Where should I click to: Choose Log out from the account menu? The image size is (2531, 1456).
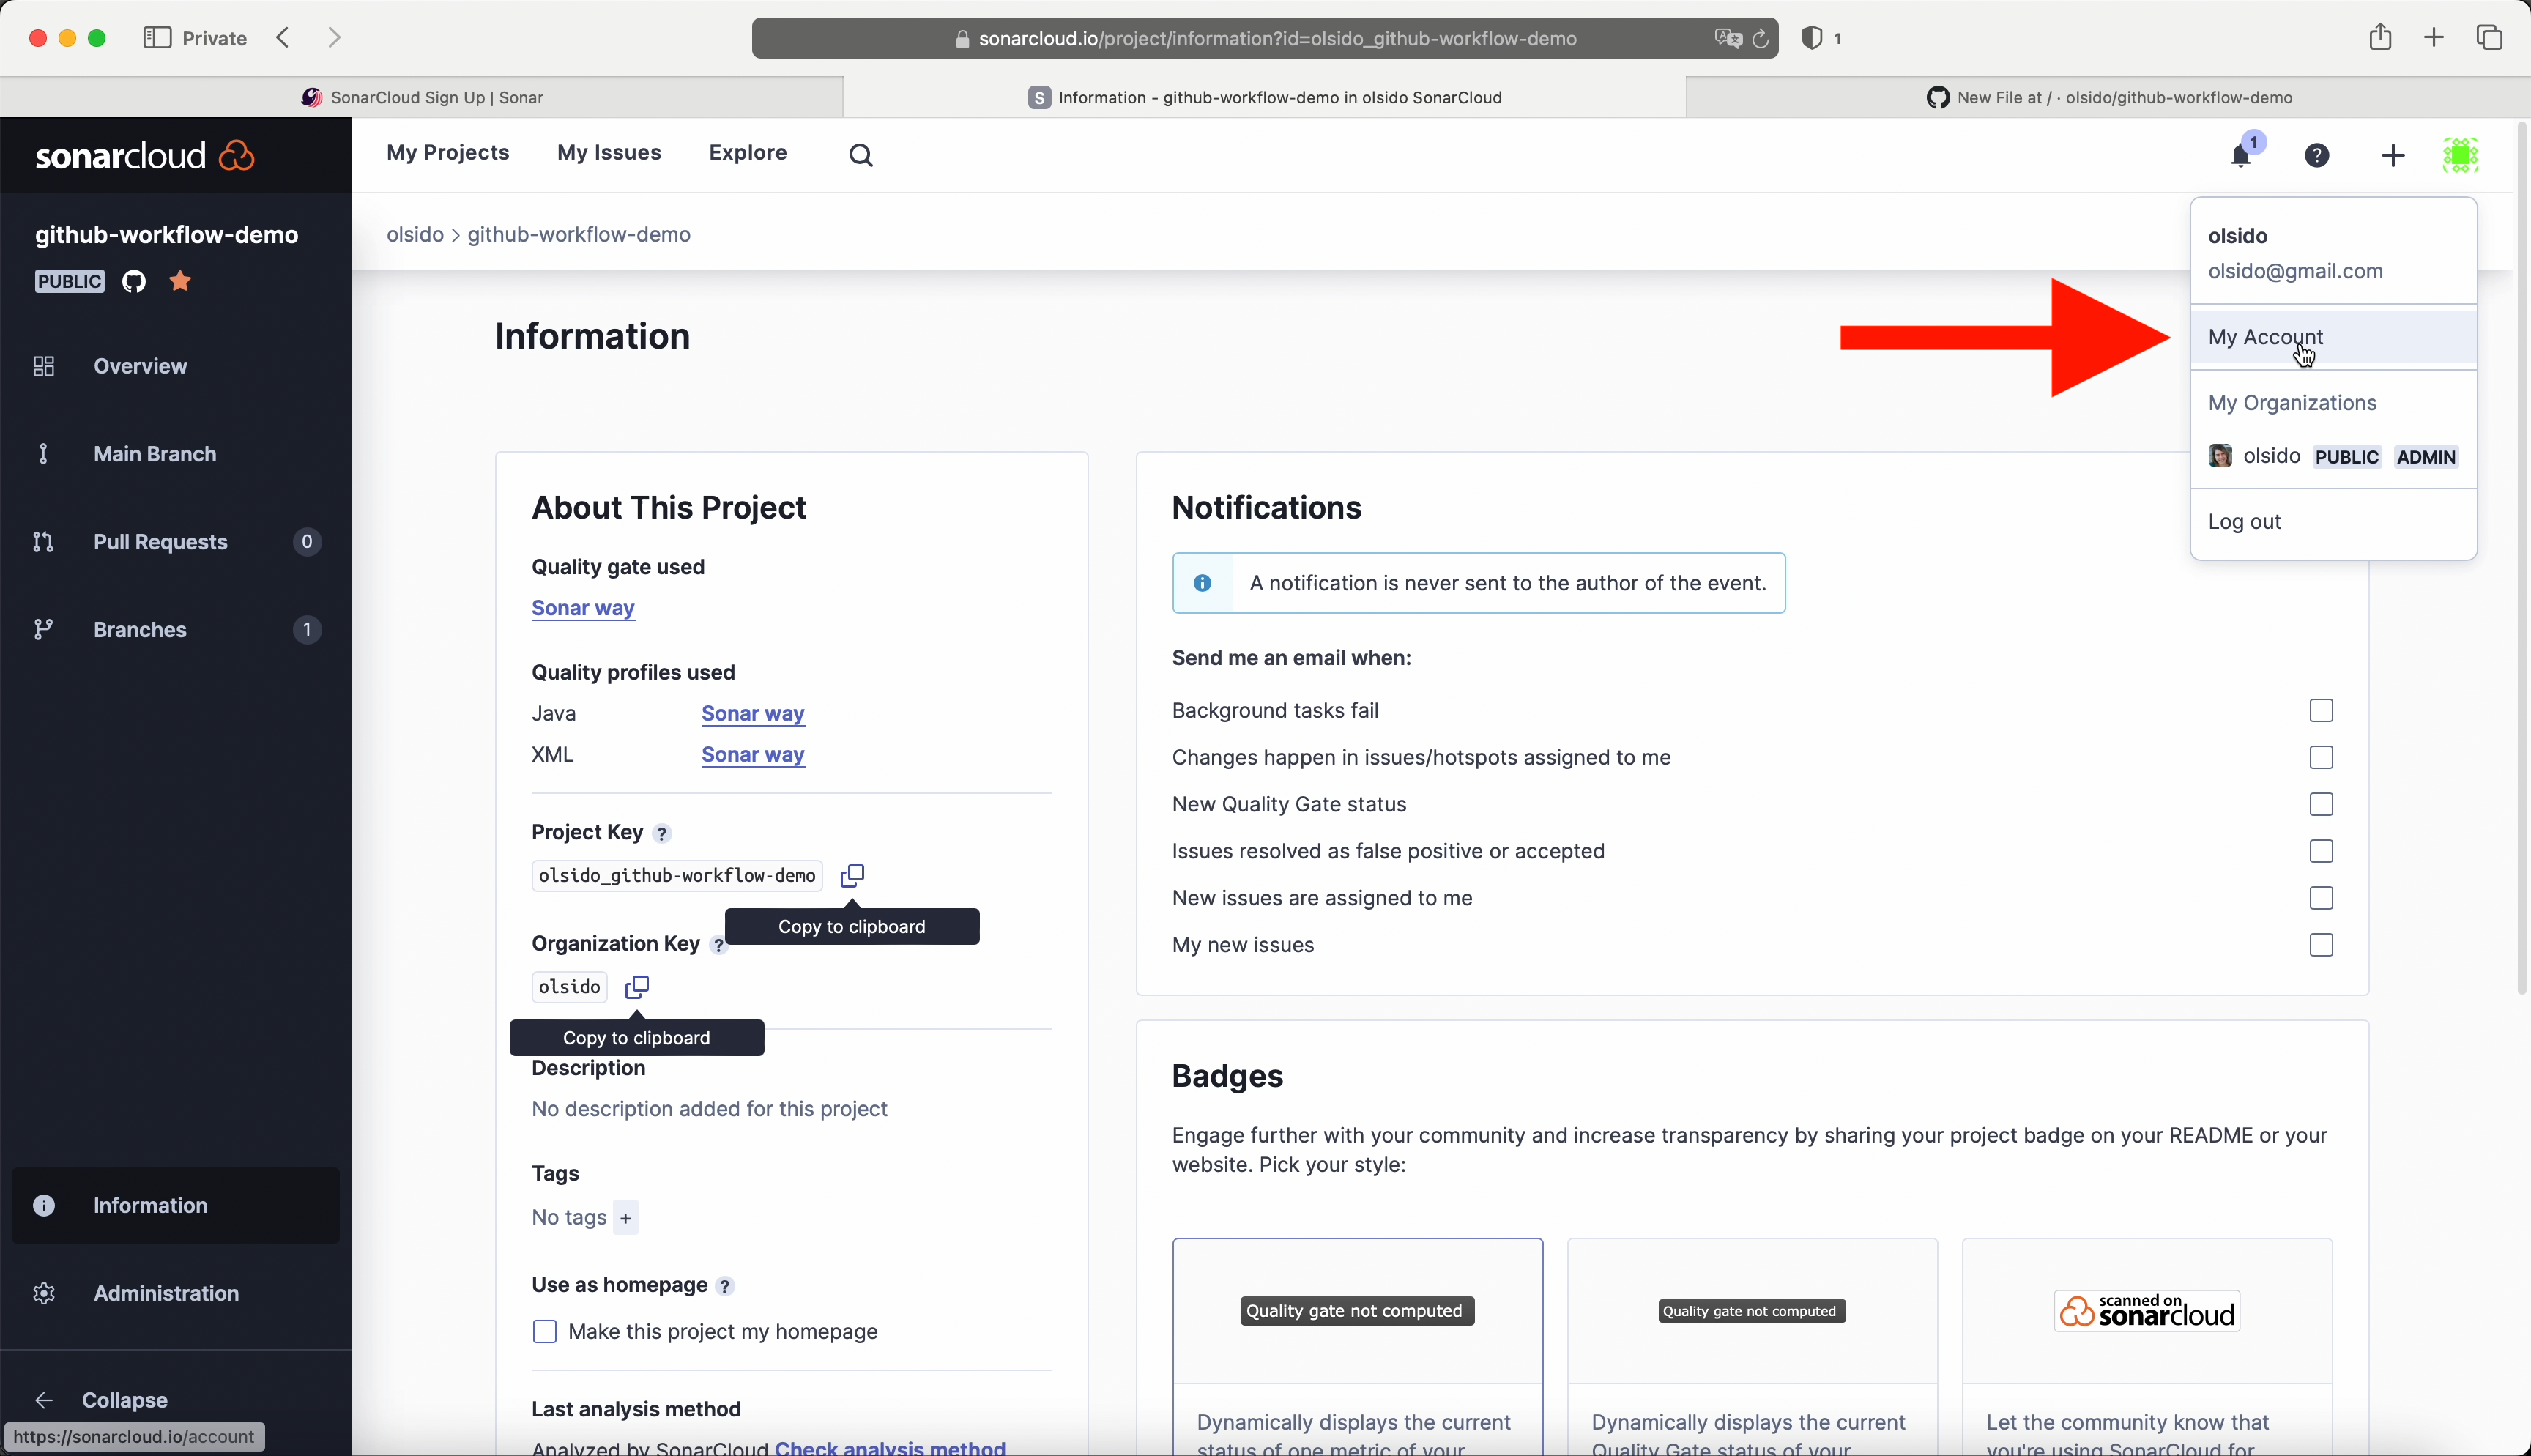(2244, 521)
